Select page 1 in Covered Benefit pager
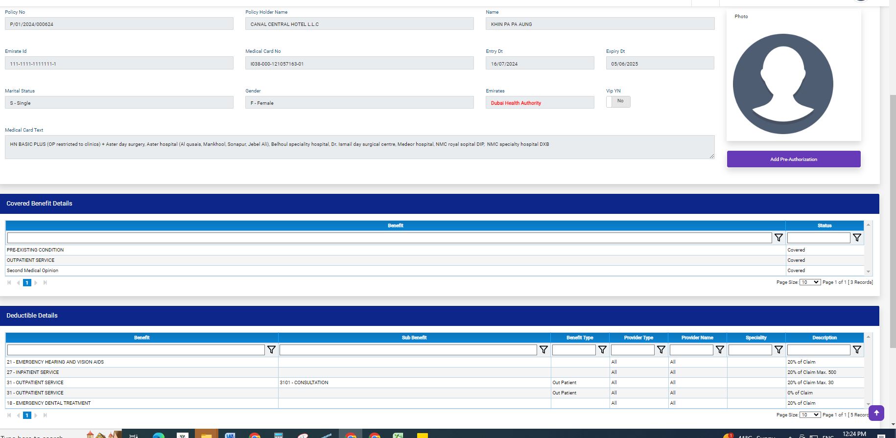Viewport: 896px width, 438px height. (x=27, y=283)
